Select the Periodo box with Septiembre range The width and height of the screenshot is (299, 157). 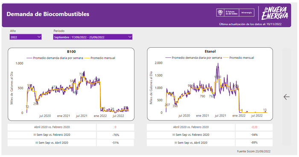pyautogui.click(x=93, y=37)
